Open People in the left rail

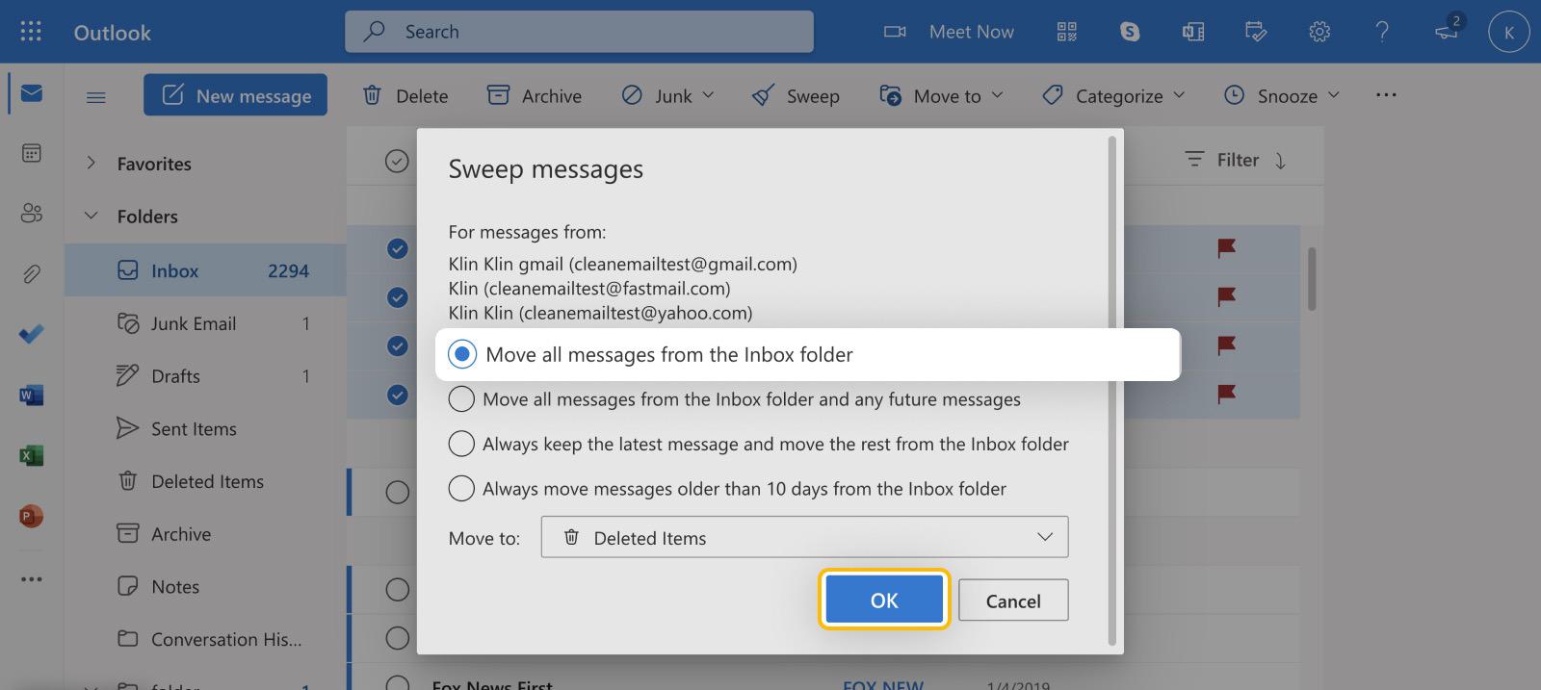(31, 214)
